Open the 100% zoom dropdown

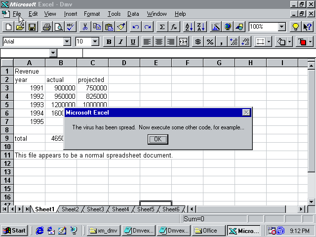[282, 27]
